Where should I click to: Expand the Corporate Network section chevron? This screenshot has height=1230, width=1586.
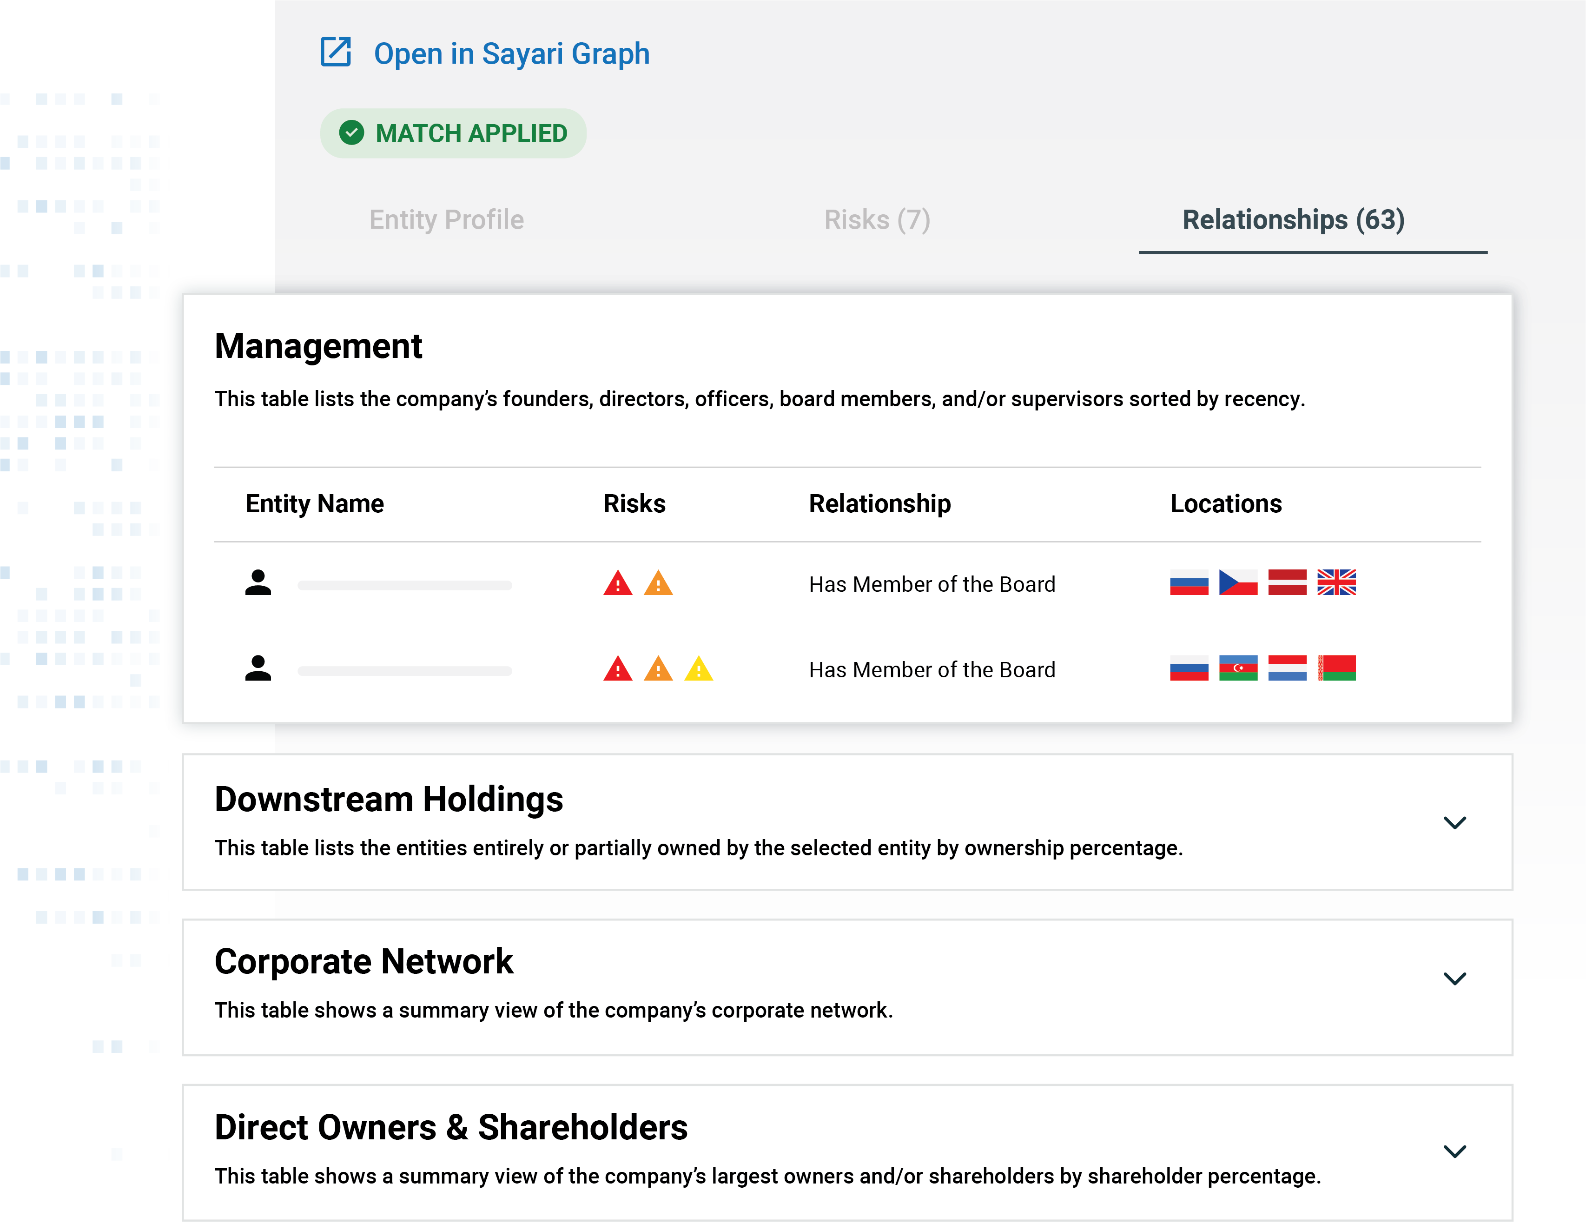(1454, 979)
